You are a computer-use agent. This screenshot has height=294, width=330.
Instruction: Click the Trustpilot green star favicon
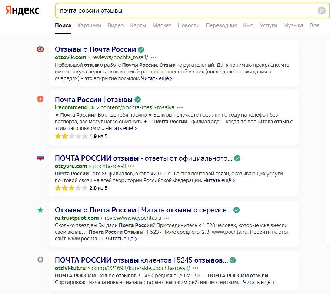click(40, 210)
